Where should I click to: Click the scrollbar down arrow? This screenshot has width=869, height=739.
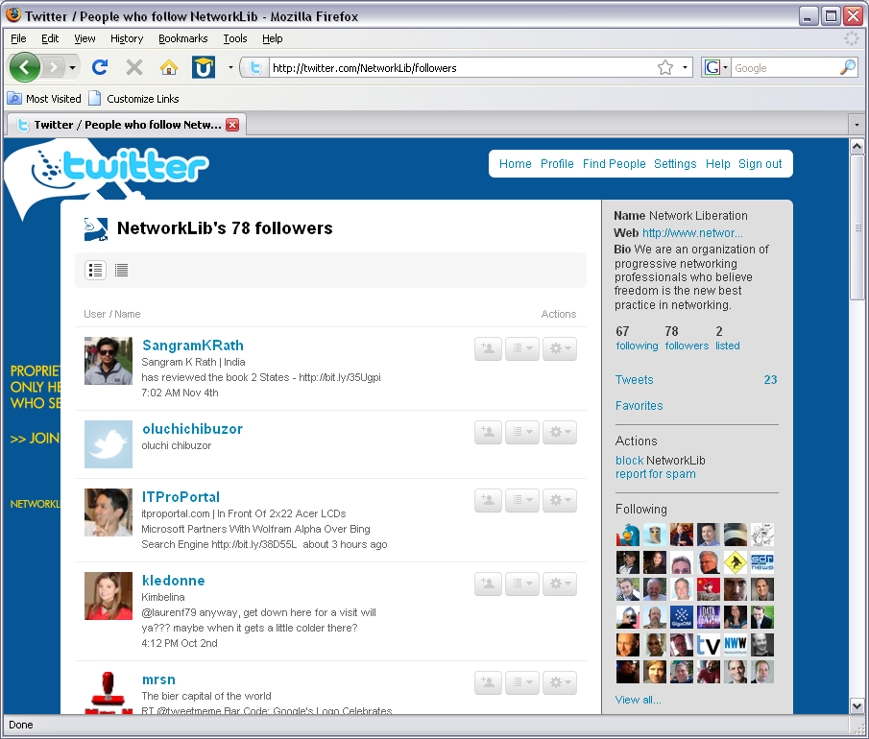(x=857, y=706)
